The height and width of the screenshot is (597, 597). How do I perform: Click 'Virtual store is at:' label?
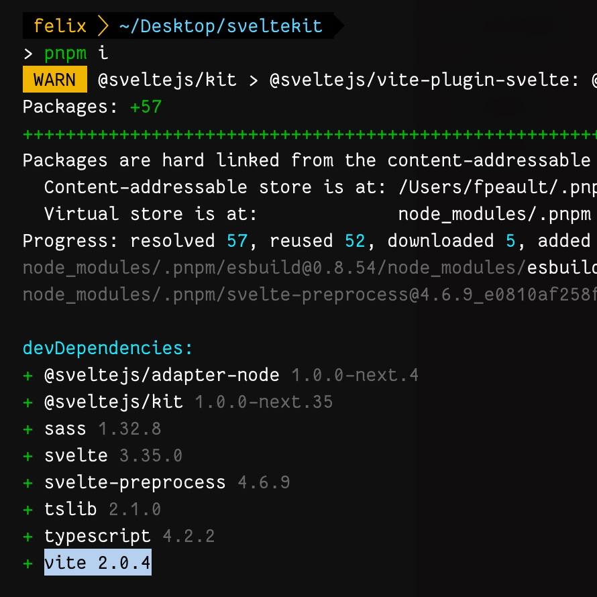point(151,214)
